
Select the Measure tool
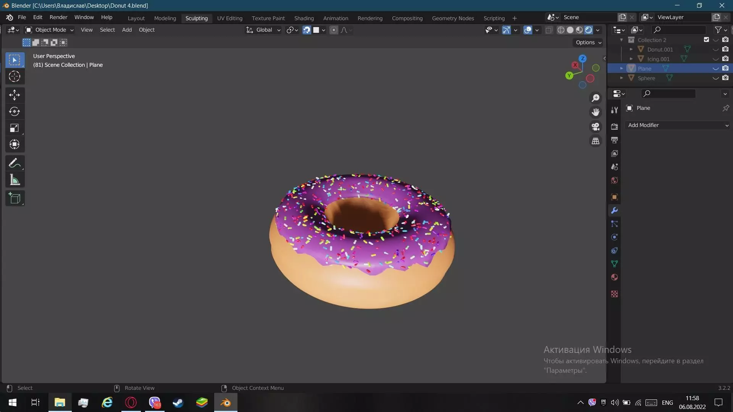click(15, 180)
